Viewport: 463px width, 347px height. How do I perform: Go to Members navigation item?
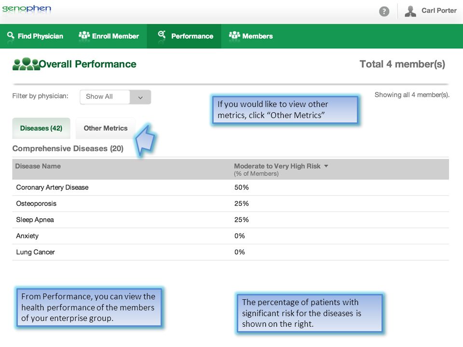(251, 36)
